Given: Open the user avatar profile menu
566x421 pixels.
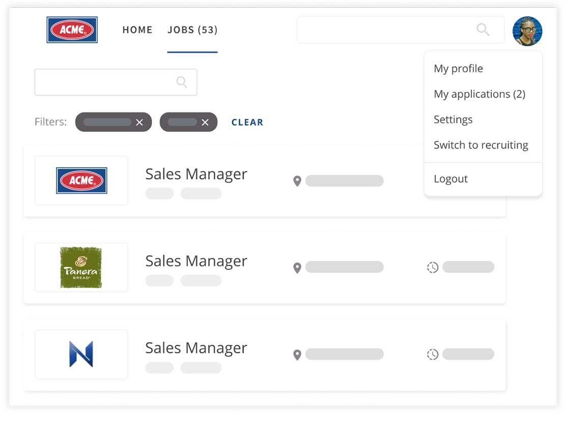Looking at the screenshot, I should tap(527, 31).
